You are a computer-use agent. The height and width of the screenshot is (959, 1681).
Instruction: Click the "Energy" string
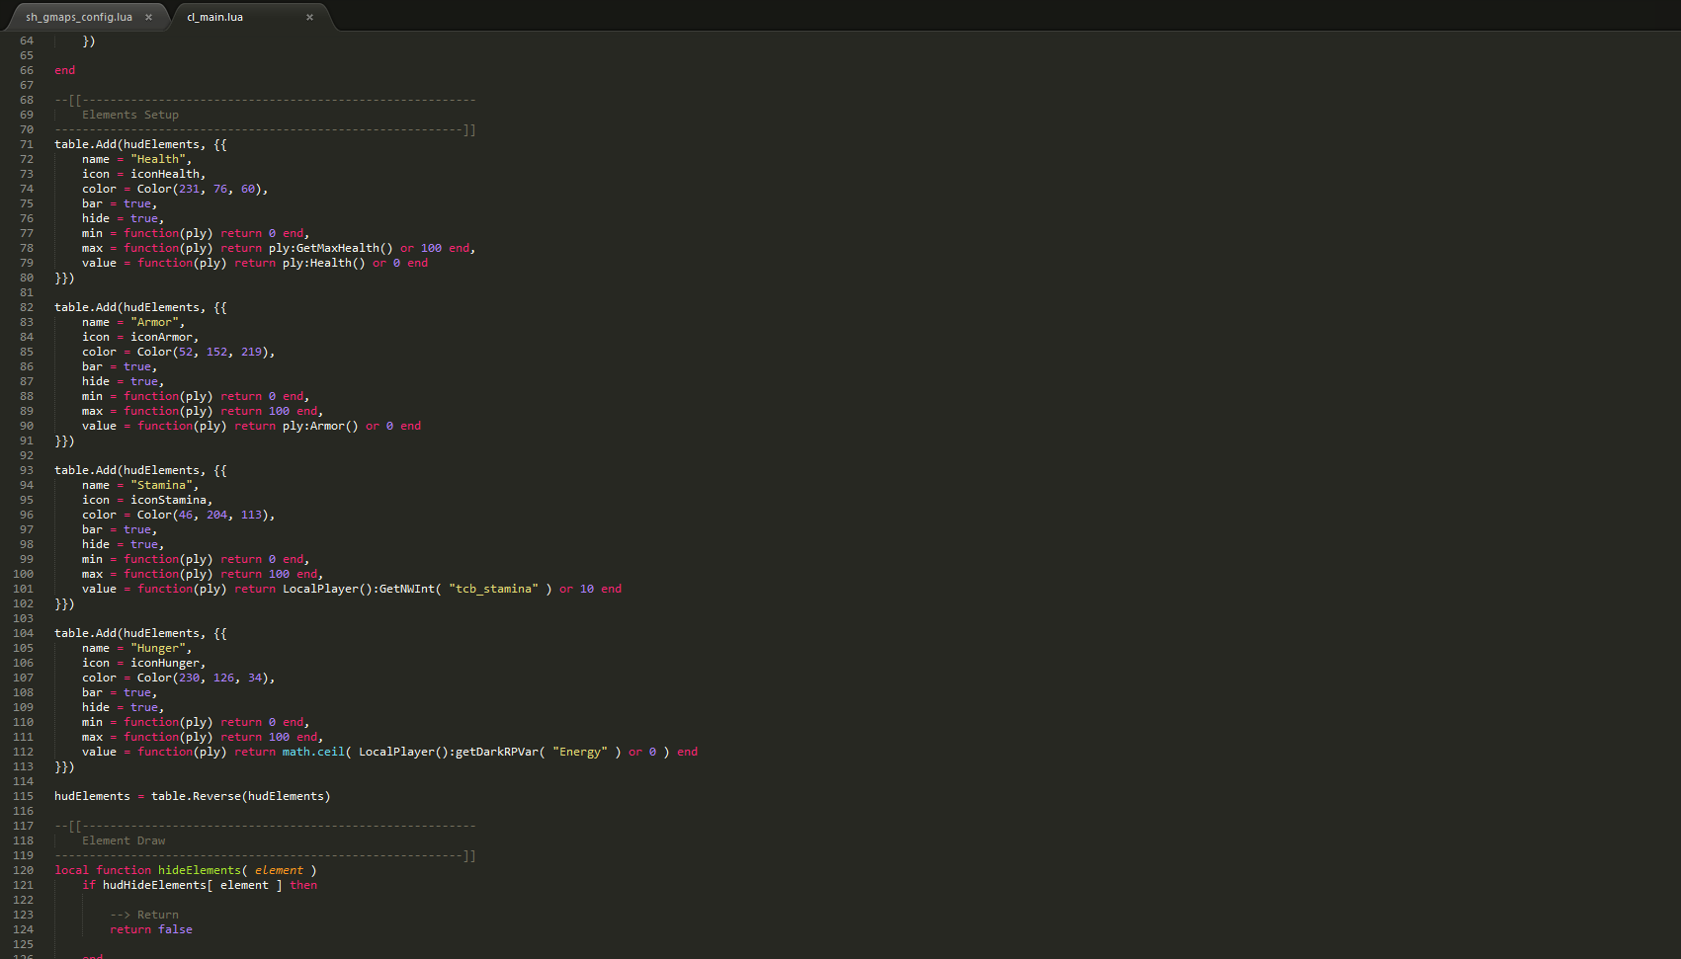tap(580, 752)
